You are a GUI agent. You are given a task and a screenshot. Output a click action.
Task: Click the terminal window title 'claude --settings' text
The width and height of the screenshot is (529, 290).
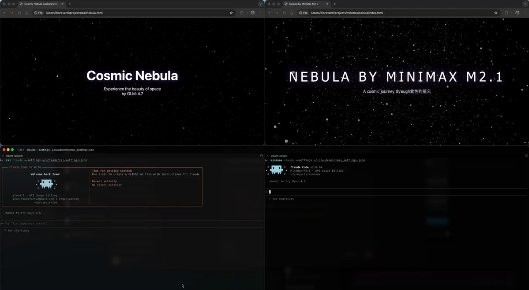(x=60, y=150)
